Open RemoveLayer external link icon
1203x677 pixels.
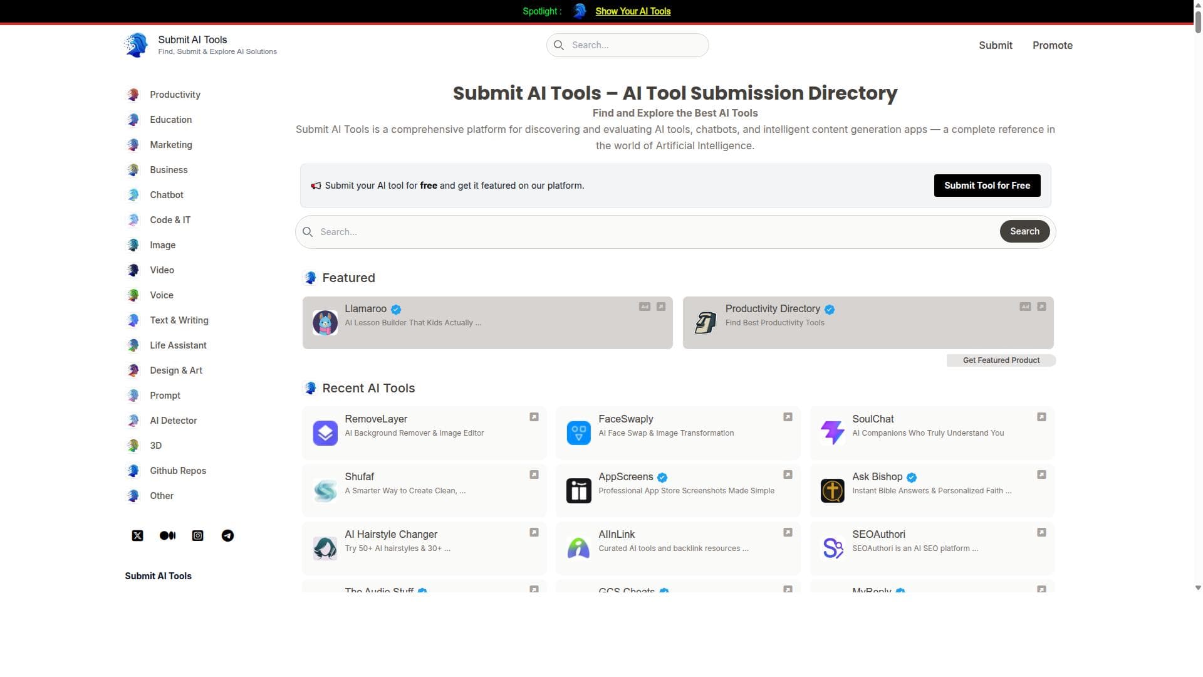click(x=534, y=417)
